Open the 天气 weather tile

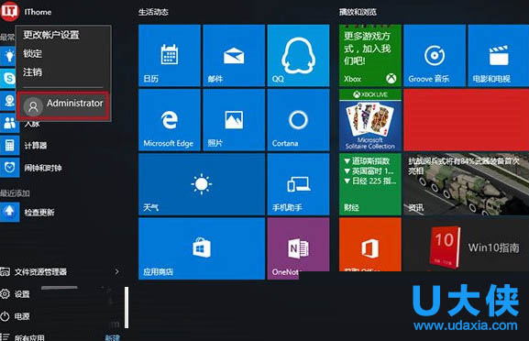tap(202, 184)
